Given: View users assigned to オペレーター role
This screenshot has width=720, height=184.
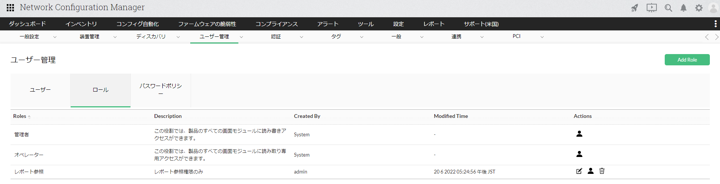Looking at the screenshot, I should [579, 154].
